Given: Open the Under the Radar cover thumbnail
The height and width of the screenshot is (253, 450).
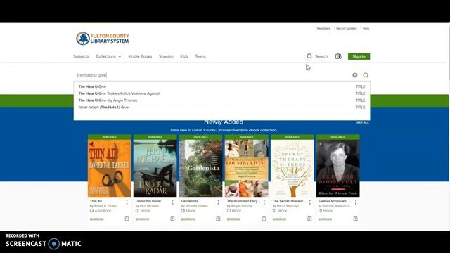Looking at the screenshot, I should [x=155, y=169].
